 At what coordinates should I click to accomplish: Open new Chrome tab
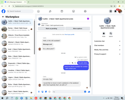pos(28,2)
